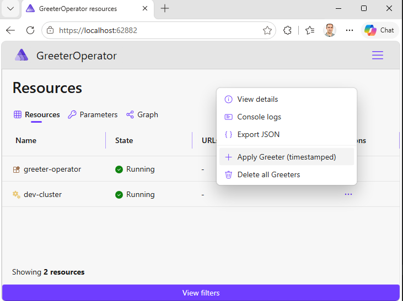The height and width of the screenshot is (301, 403).
Task: Open a new browser tab
Action: tap(165, 8)
